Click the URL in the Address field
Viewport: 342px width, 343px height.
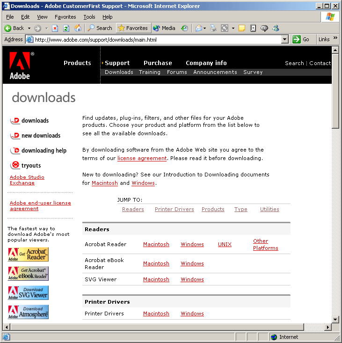coord(96,40)
